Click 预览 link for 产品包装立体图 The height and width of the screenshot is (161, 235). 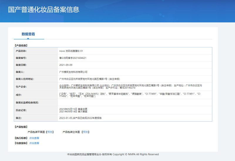click(x=85, y=132)
